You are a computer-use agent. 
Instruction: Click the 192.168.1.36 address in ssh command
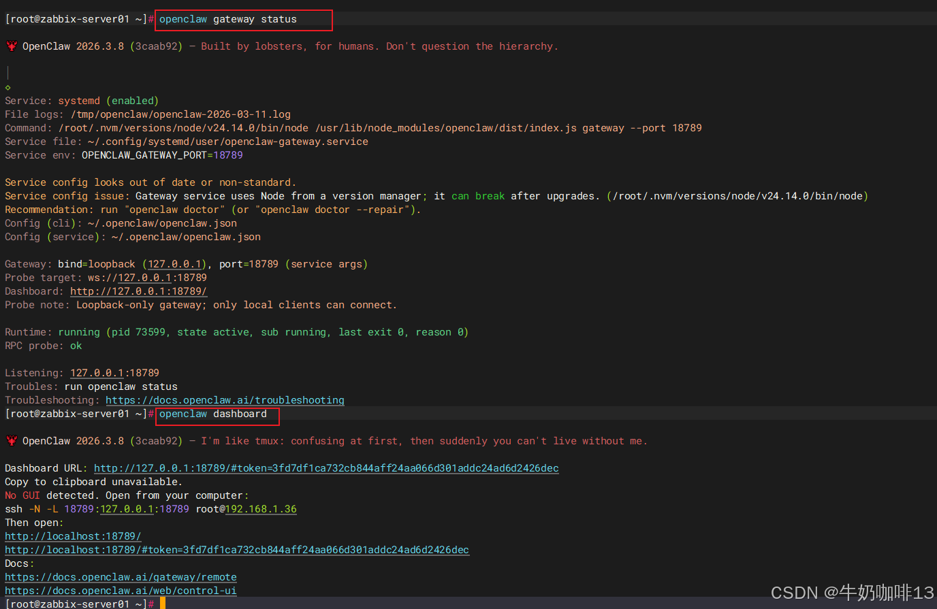coord(261,509)
